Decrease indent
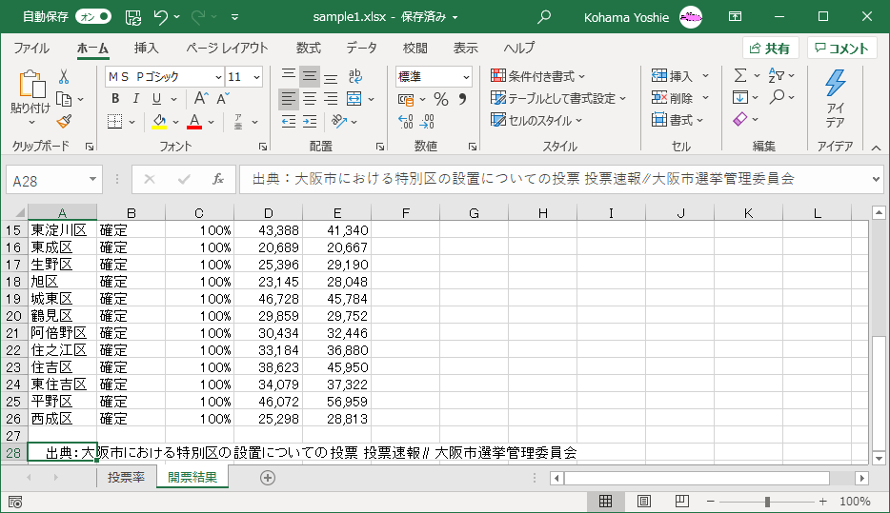The image size is (890, 513). click(289, 121)
